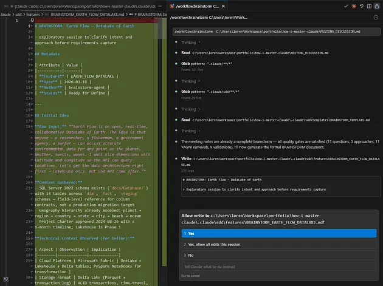
Task: Select option 3 'No' to deny write
Action: click(x=278, y=255)
